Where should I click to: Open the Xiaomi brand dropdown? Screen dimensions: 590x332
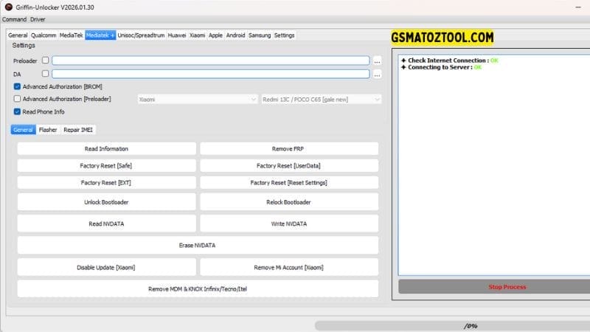tap(197, 99)
